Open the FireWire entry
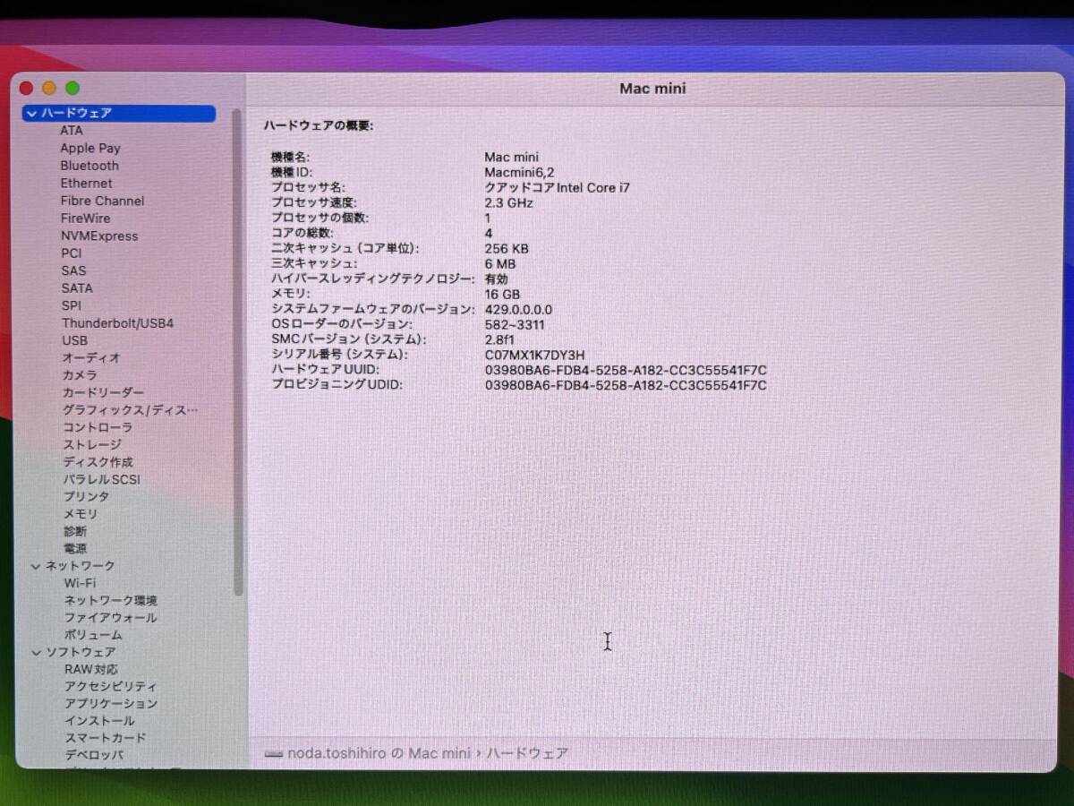Viewport: 1074px width, 806px height. (x=86, y=219)
